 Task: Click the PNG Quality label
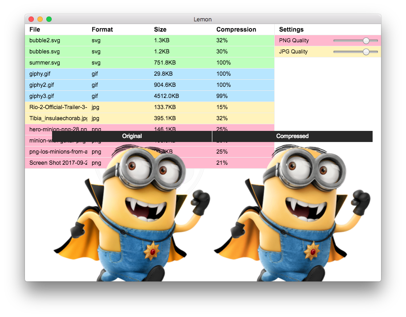[294, 41]
